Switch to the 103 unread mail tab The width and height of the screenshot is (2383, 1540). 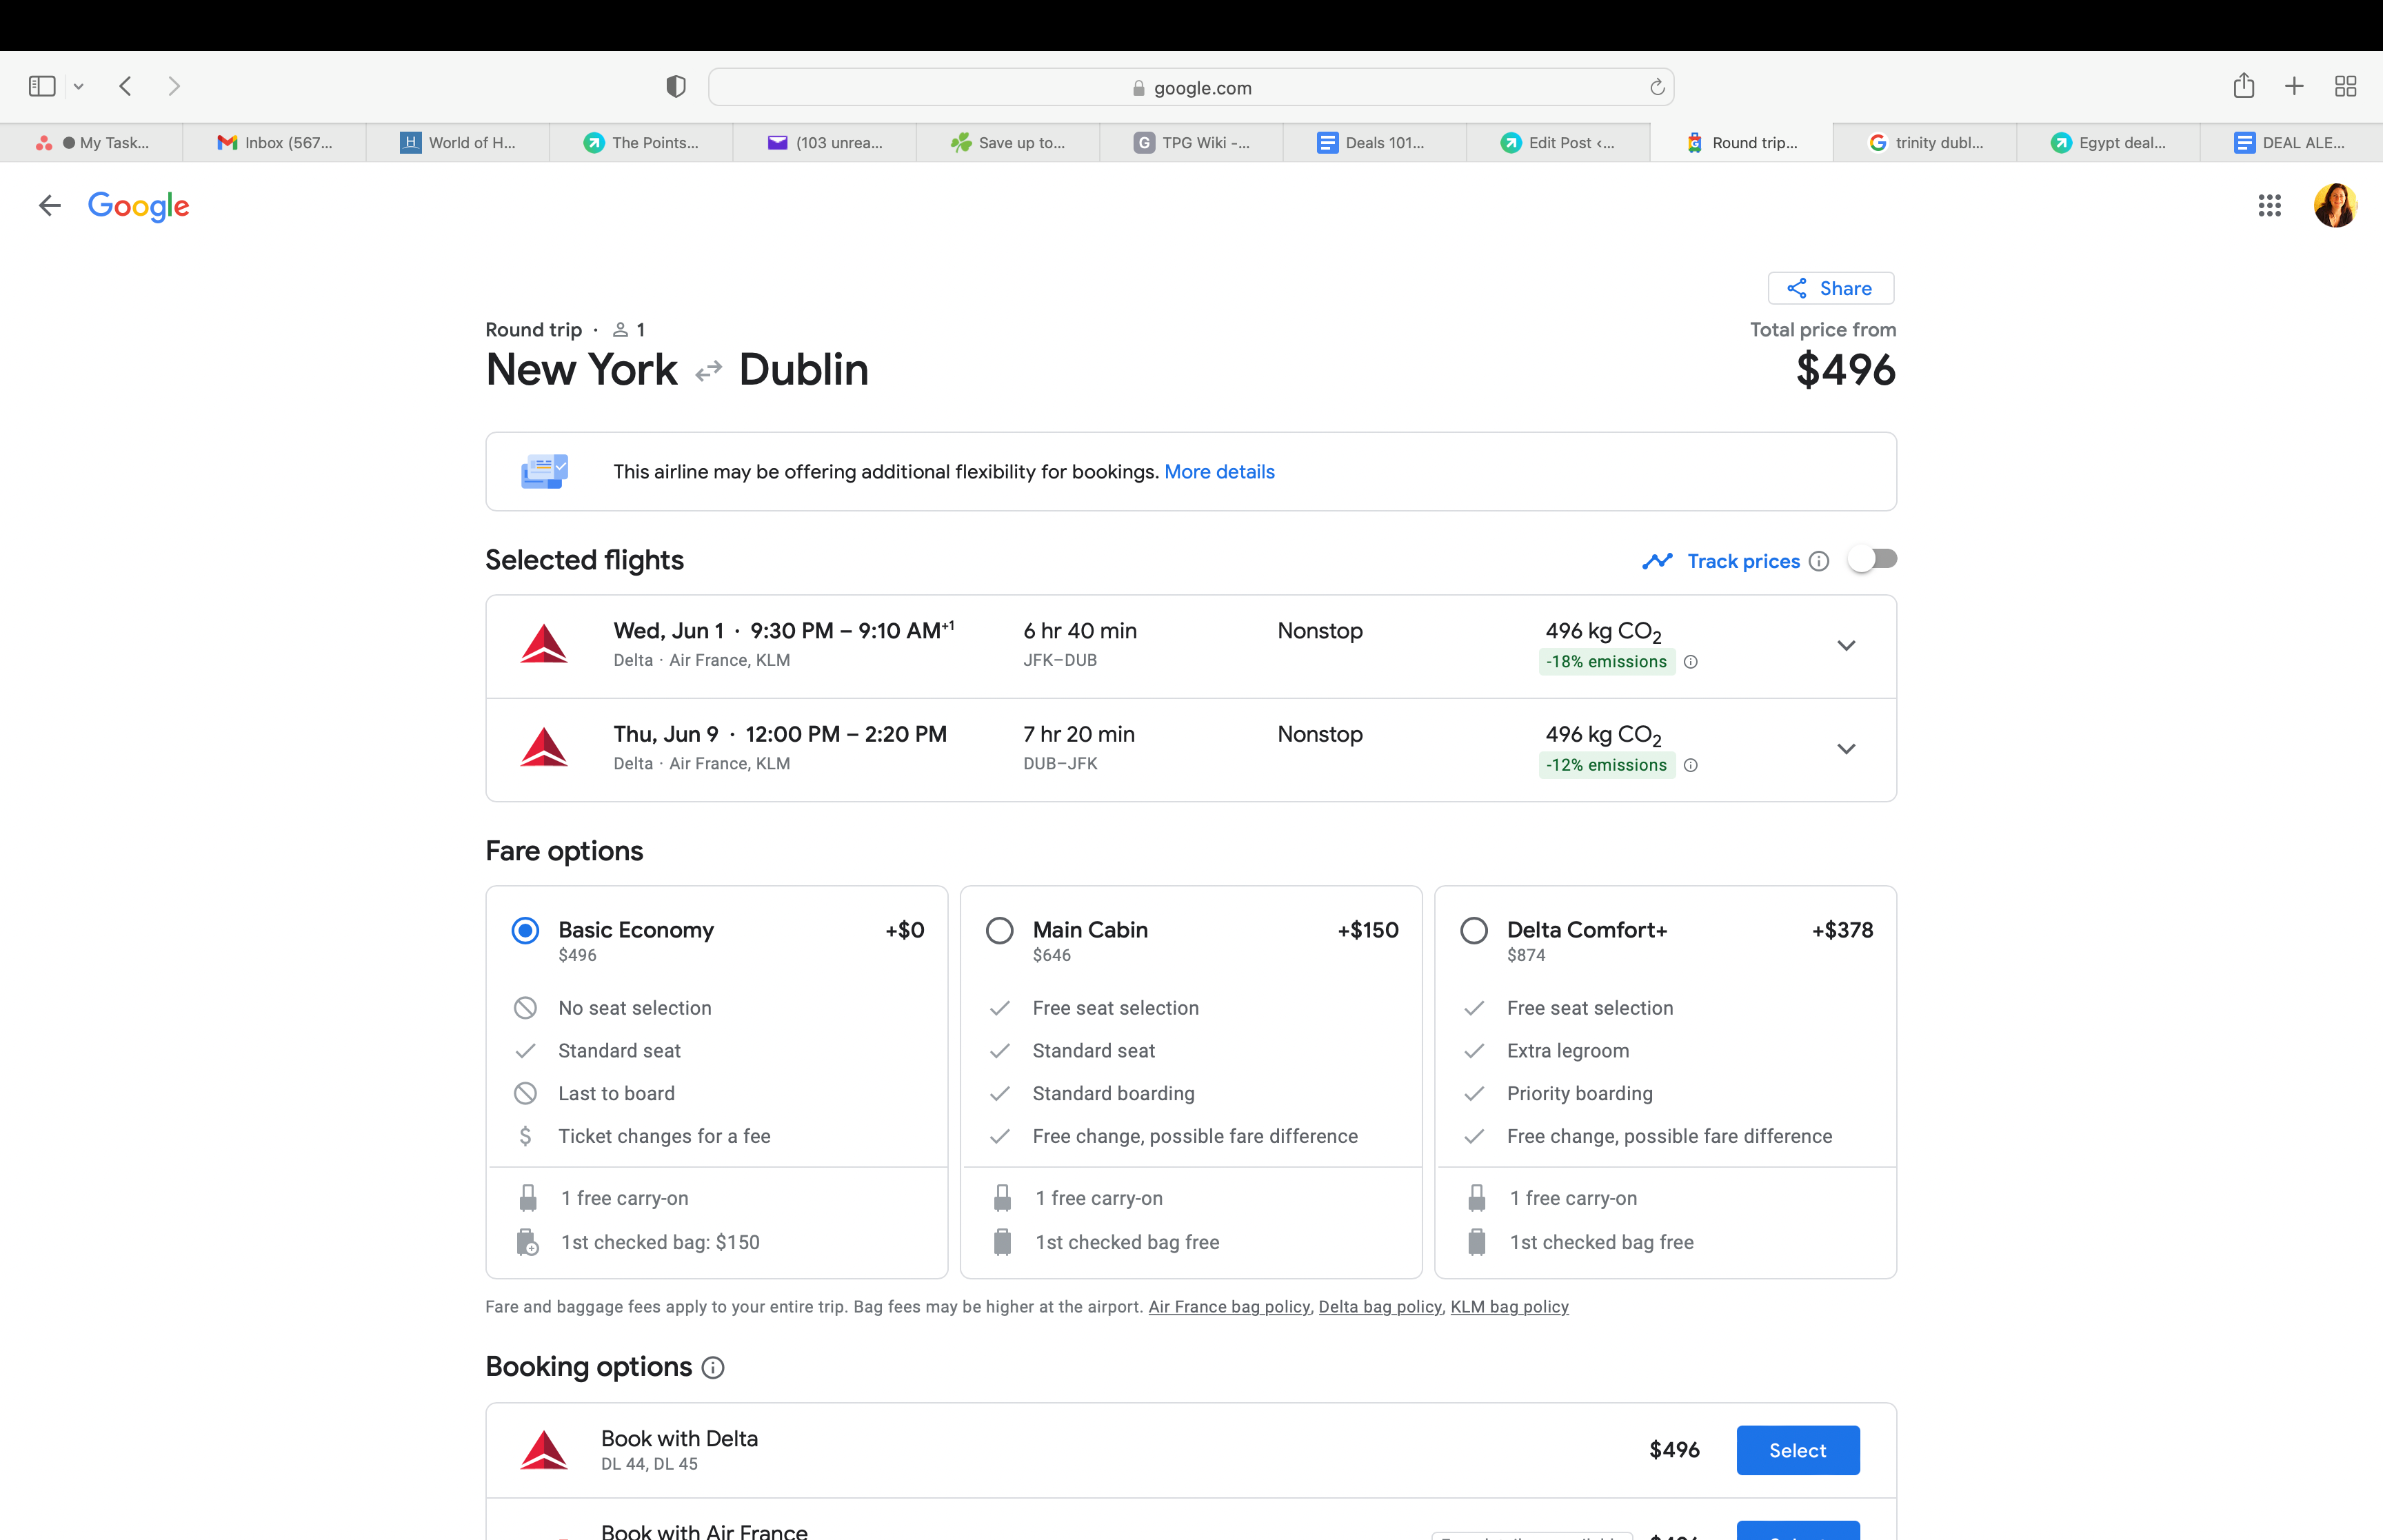pos(825,142)
